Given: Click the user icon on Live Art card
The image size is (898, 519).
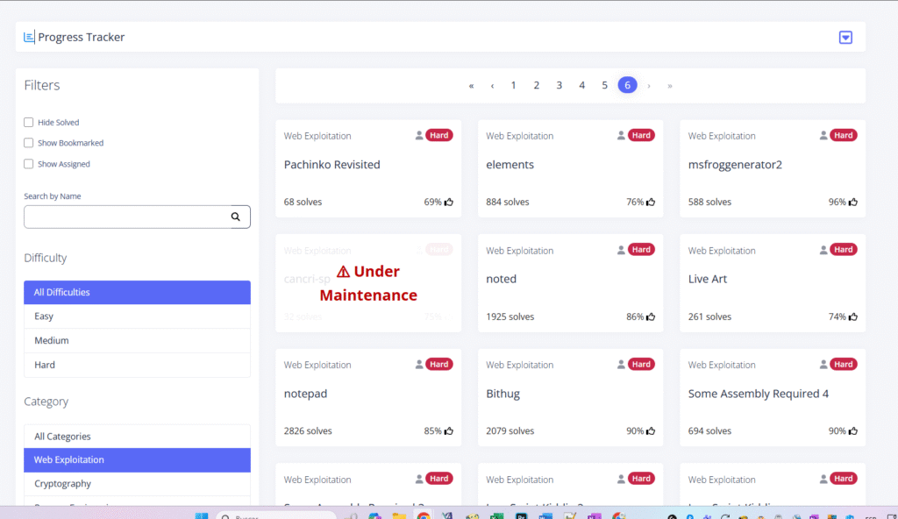Looking at the screenshot, I should 823,250.
